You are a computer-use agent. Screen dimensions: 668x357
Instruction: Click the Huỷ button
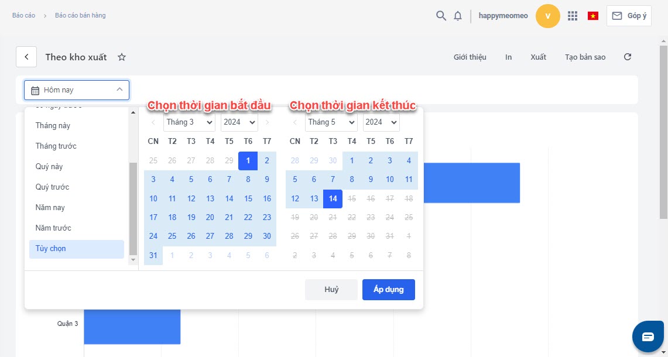tap(331, 290)
